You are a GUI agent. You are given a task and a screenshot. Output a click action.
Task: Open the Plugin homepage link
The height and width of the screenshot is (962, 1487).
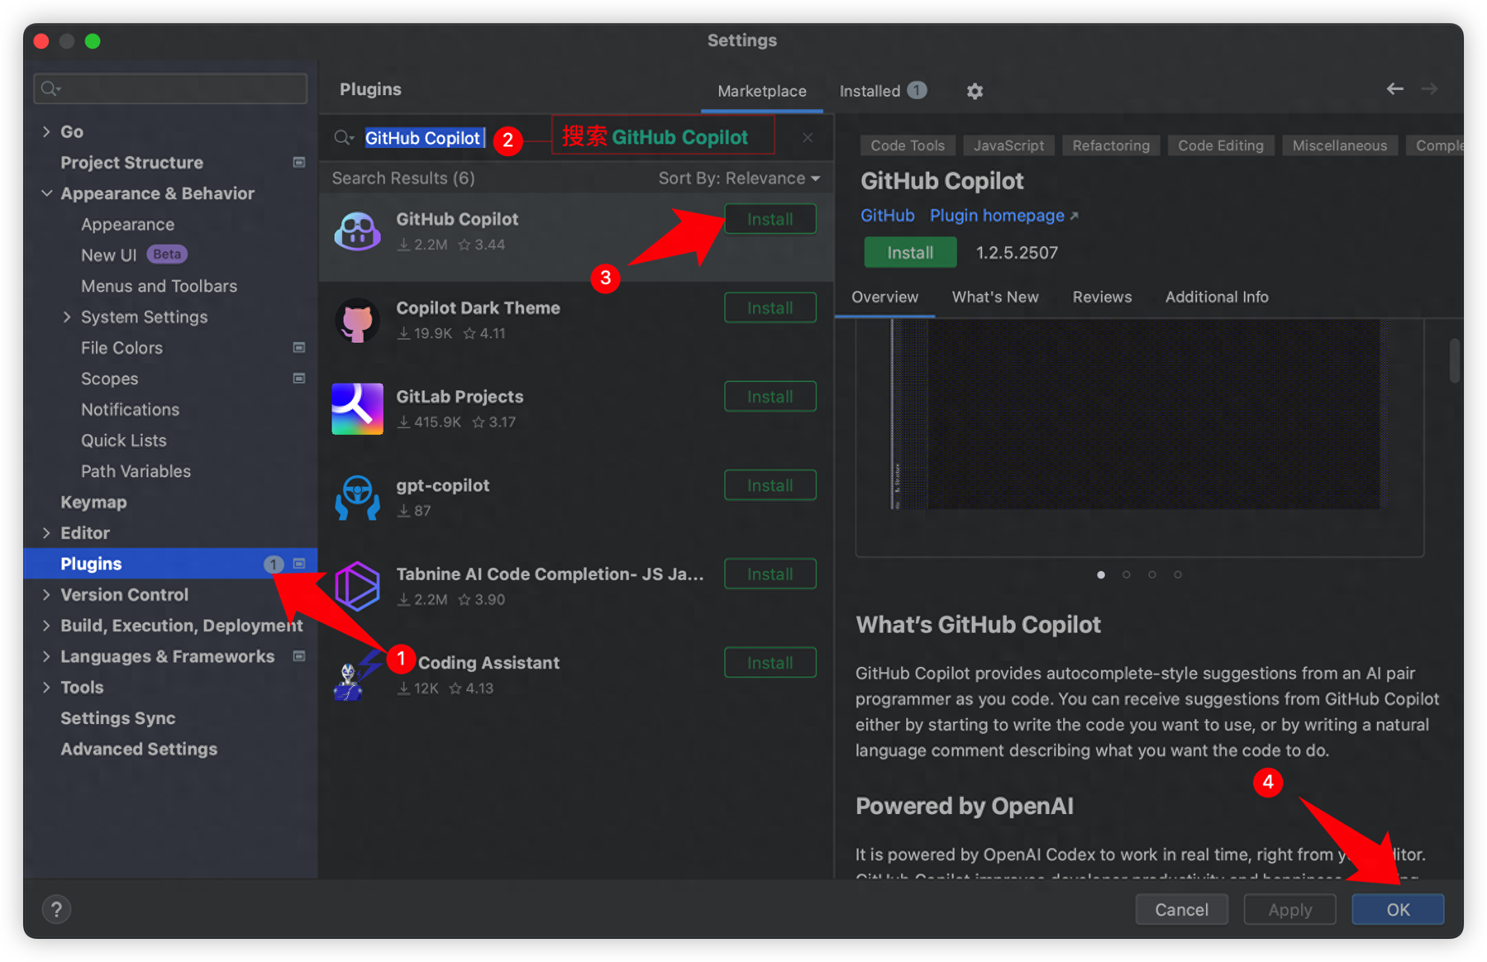[x=997, y=216]
